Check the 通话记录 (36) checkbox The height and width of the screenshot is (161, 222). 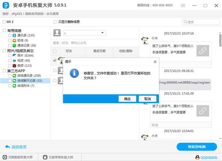pyautogui.click(x=10, y=45)
